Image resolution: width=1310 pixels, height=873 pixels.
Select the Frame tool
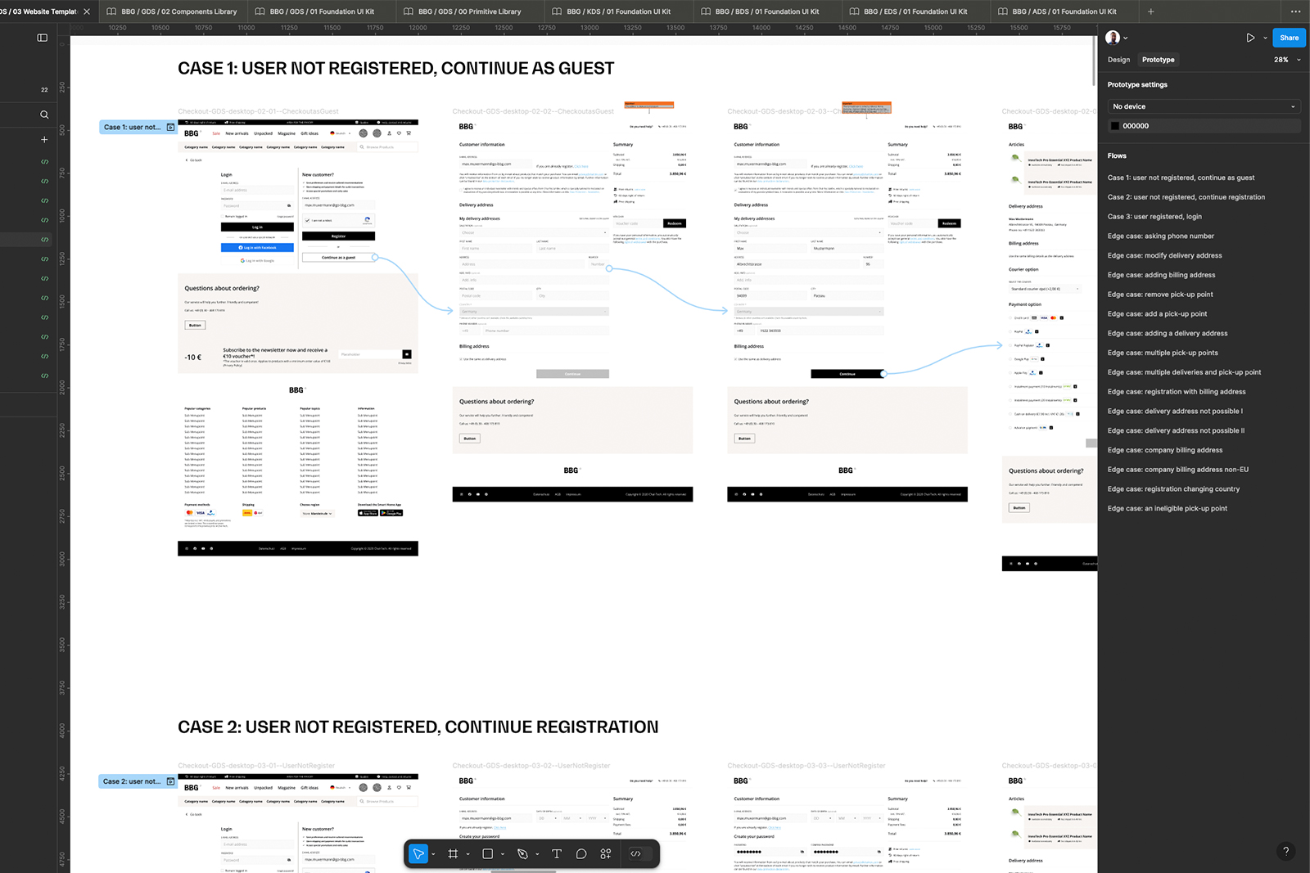pos(453,853)
